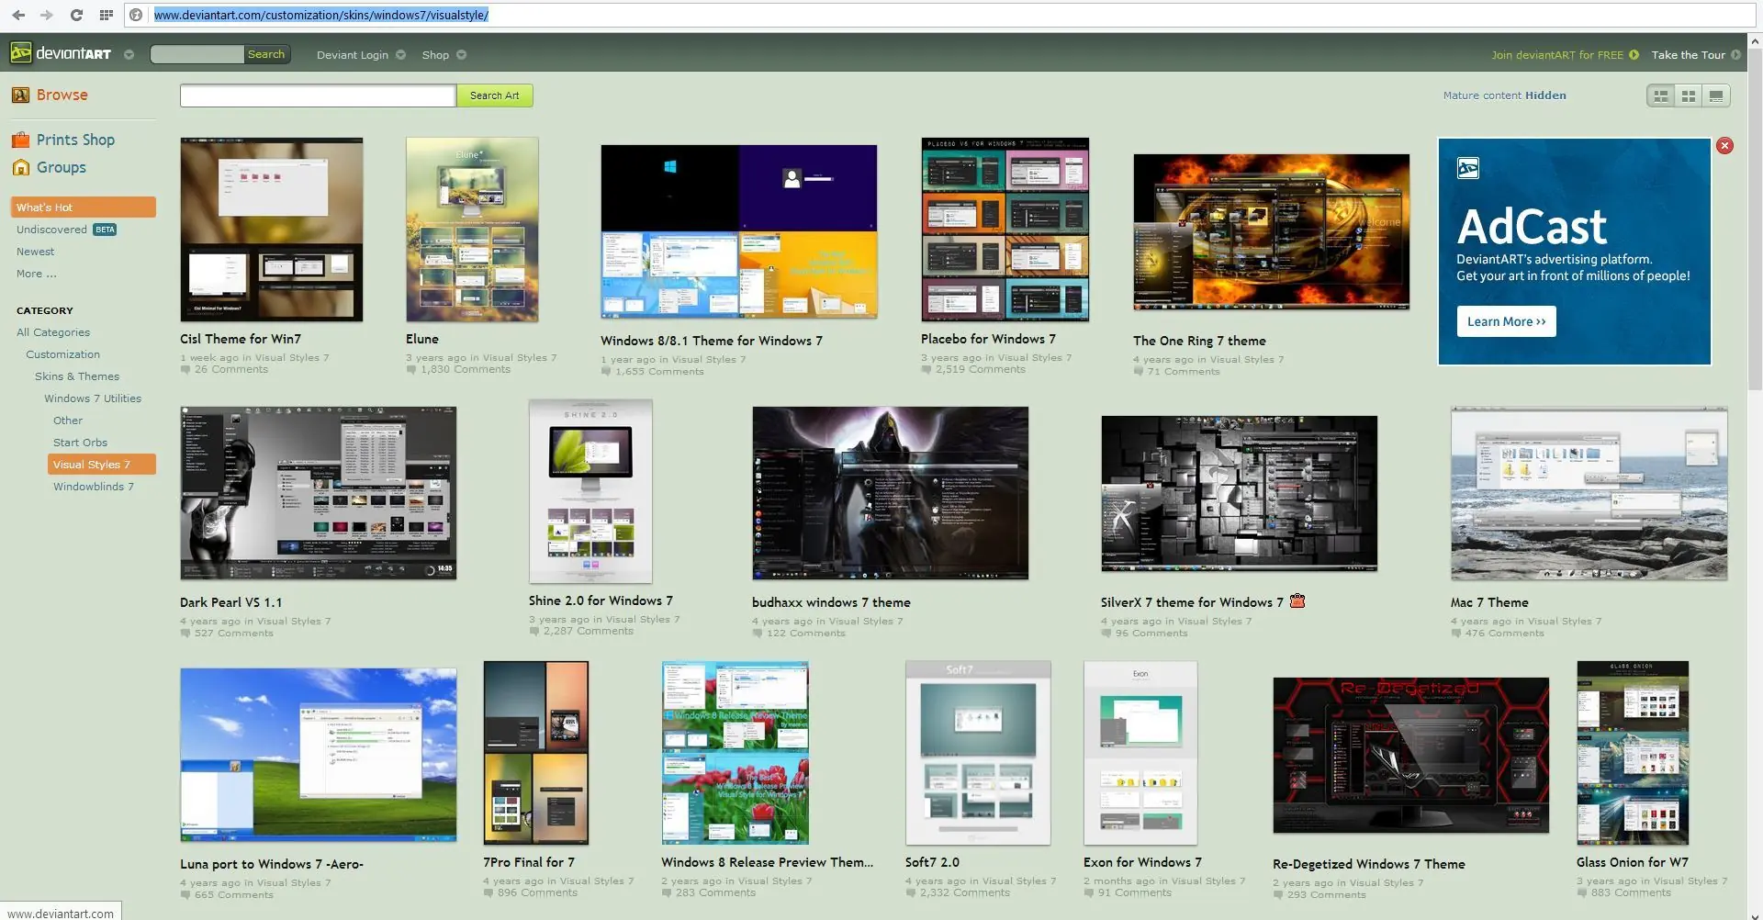
Task: Click Join deviantART for FREE link
Action: point(1565,55)
